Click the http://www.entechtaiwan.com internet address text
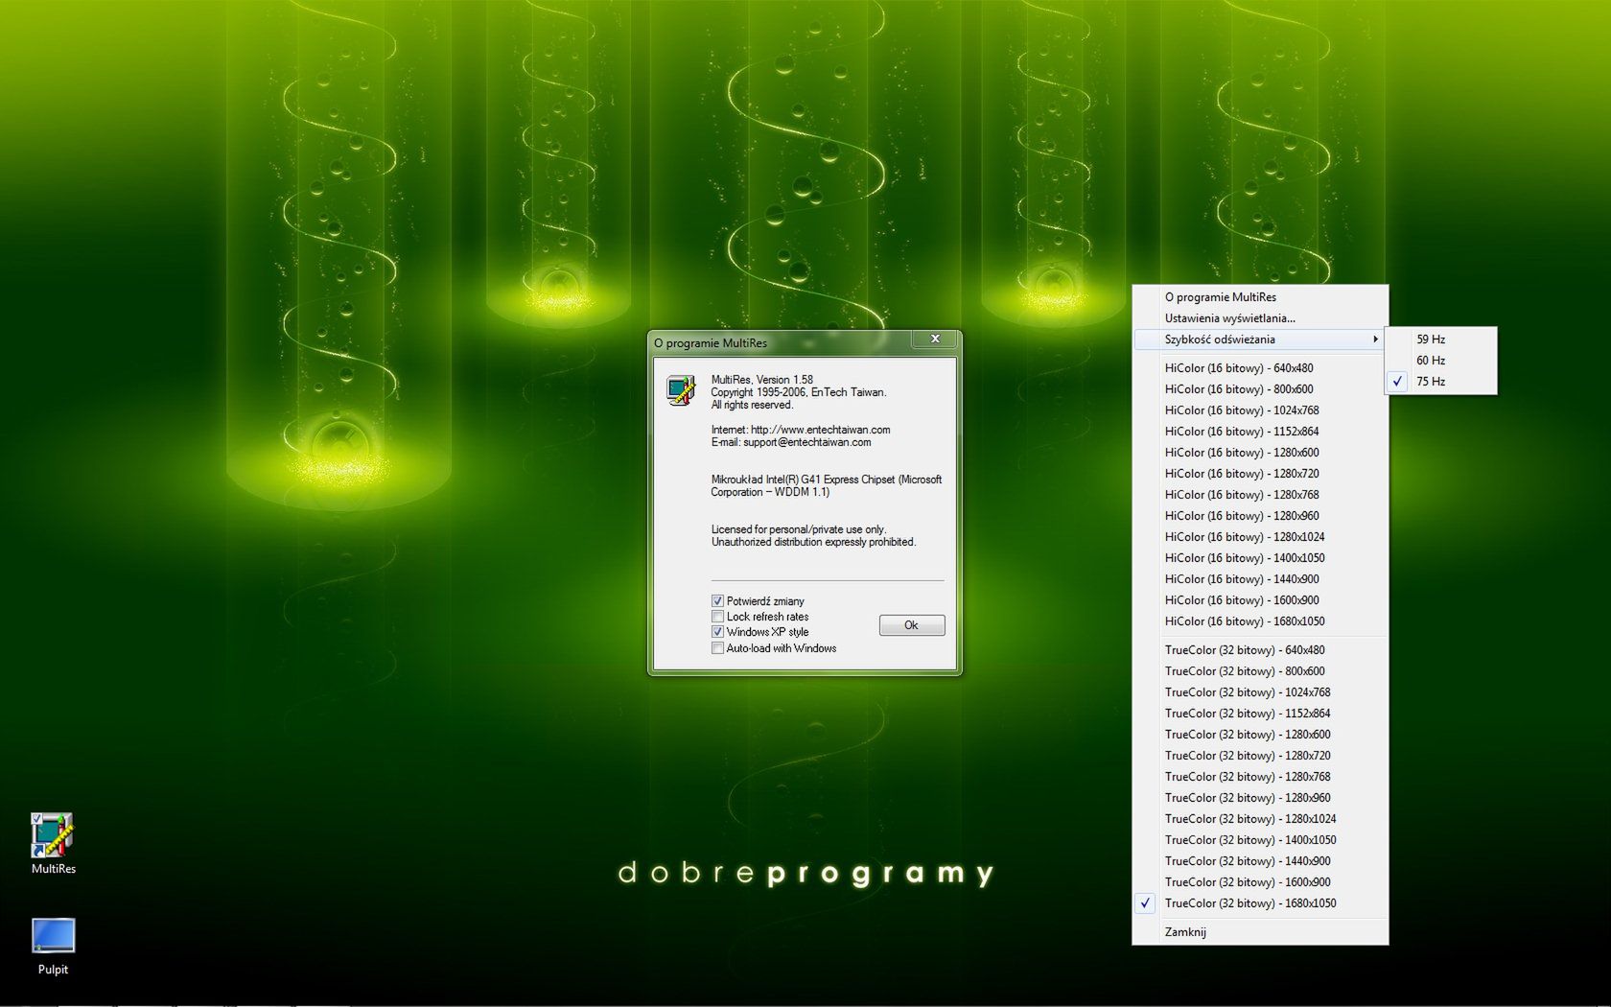The image size is (1611, 1007). tap(820, 430)
